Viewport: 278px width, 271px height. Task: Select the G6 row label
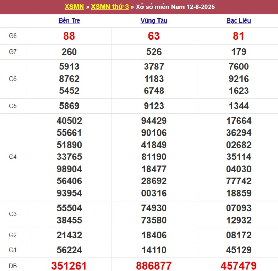tap(13, 79)
